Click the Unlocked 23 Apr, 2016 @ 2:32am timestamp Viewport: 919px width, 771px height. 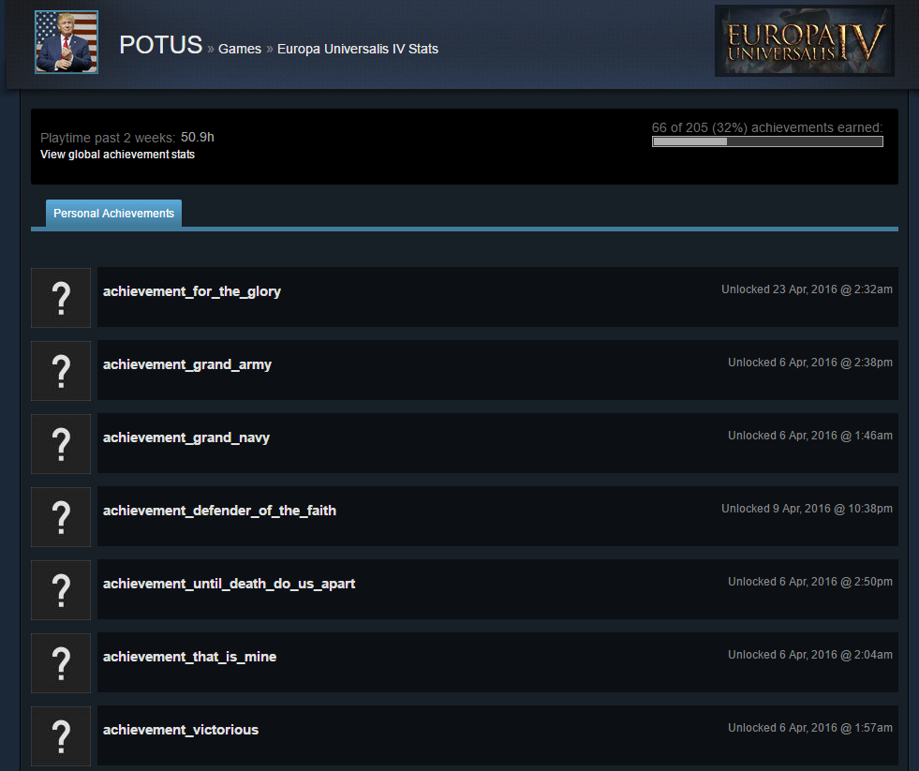[x=808, y=289]
